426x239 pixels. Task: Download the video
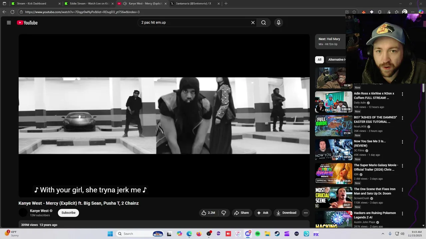click(286, 213)
